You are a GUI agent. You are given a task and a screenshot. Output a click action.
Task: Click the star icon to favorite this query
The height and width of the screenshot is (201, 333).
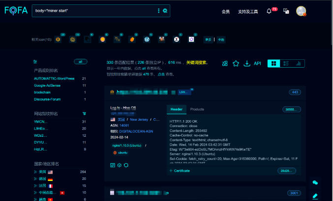pos(236,63)
